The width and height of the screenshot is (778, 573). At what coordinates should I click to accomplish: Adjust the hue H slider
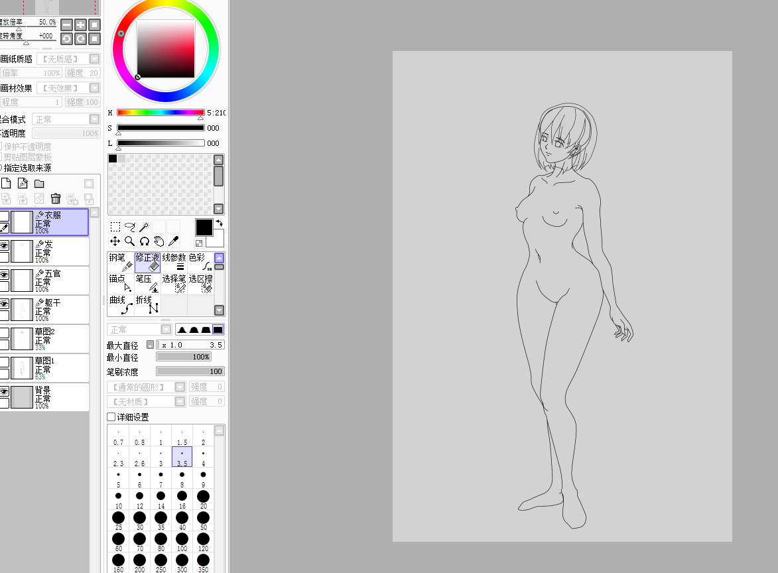(x=161, y=113)
